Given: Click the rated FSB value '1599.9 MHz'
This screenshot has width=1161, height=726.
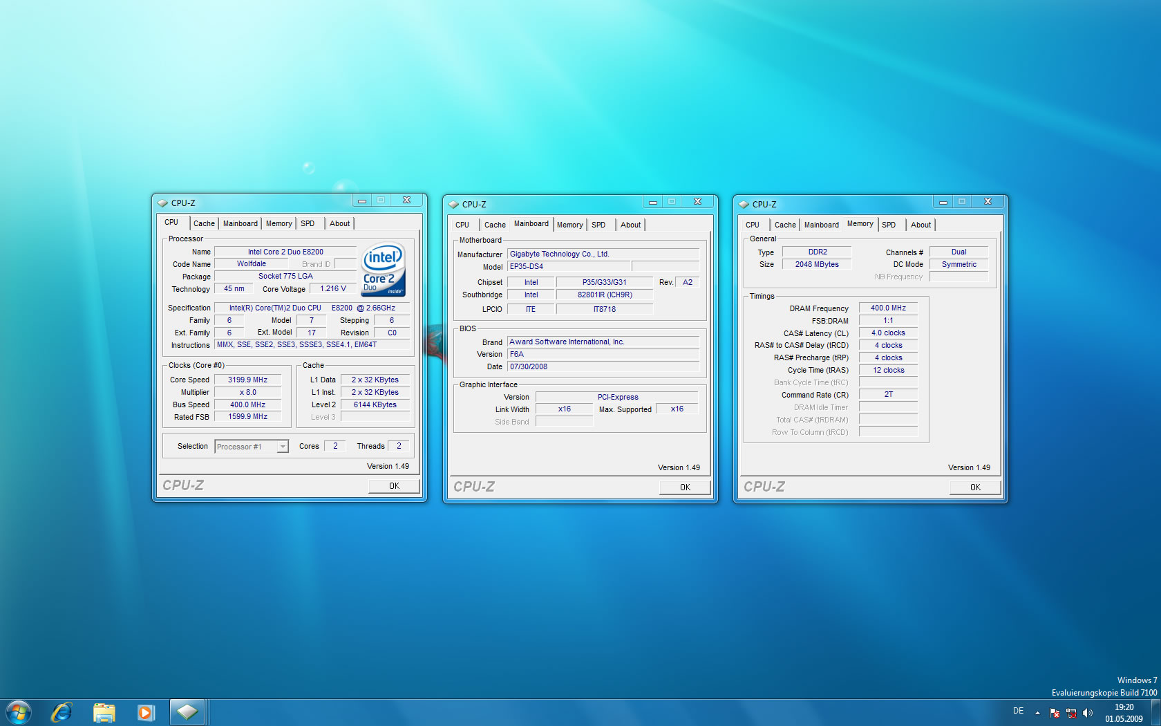Looking at the screenshot, I should click(248, 417).
